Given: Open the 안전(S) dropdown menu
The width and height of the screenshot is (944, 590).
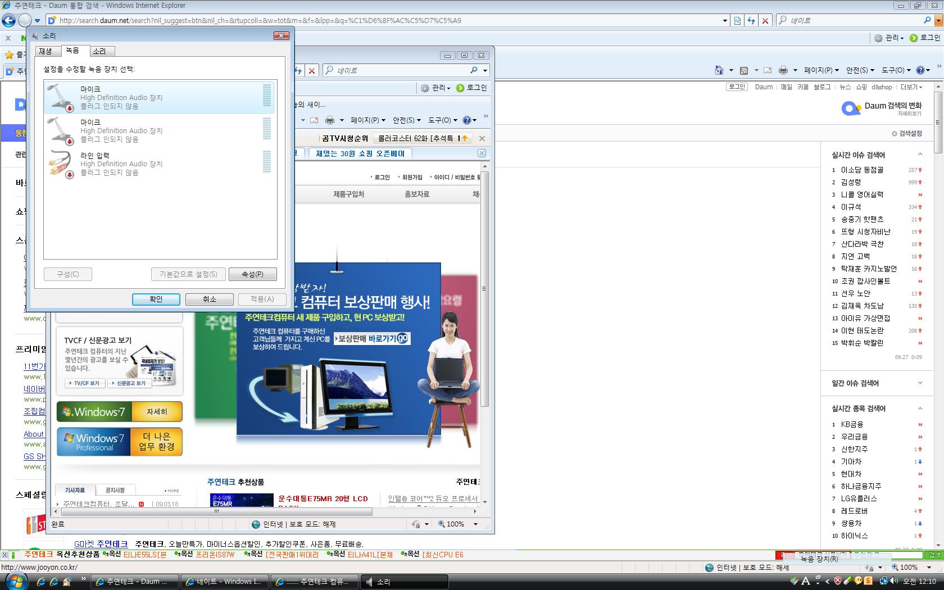Looking at the screenshot, I should (860, 70).
